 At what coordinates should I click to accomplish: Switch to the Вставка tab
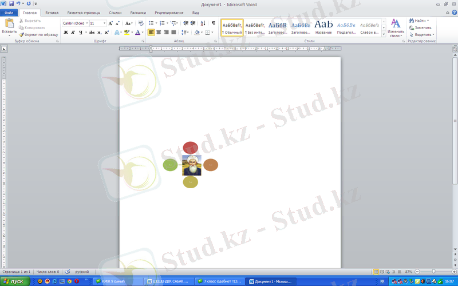pyautogui.click(x=52, y=12)
